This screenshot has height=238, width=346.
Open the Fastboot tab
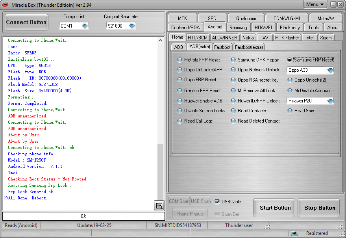coord(222,47)
